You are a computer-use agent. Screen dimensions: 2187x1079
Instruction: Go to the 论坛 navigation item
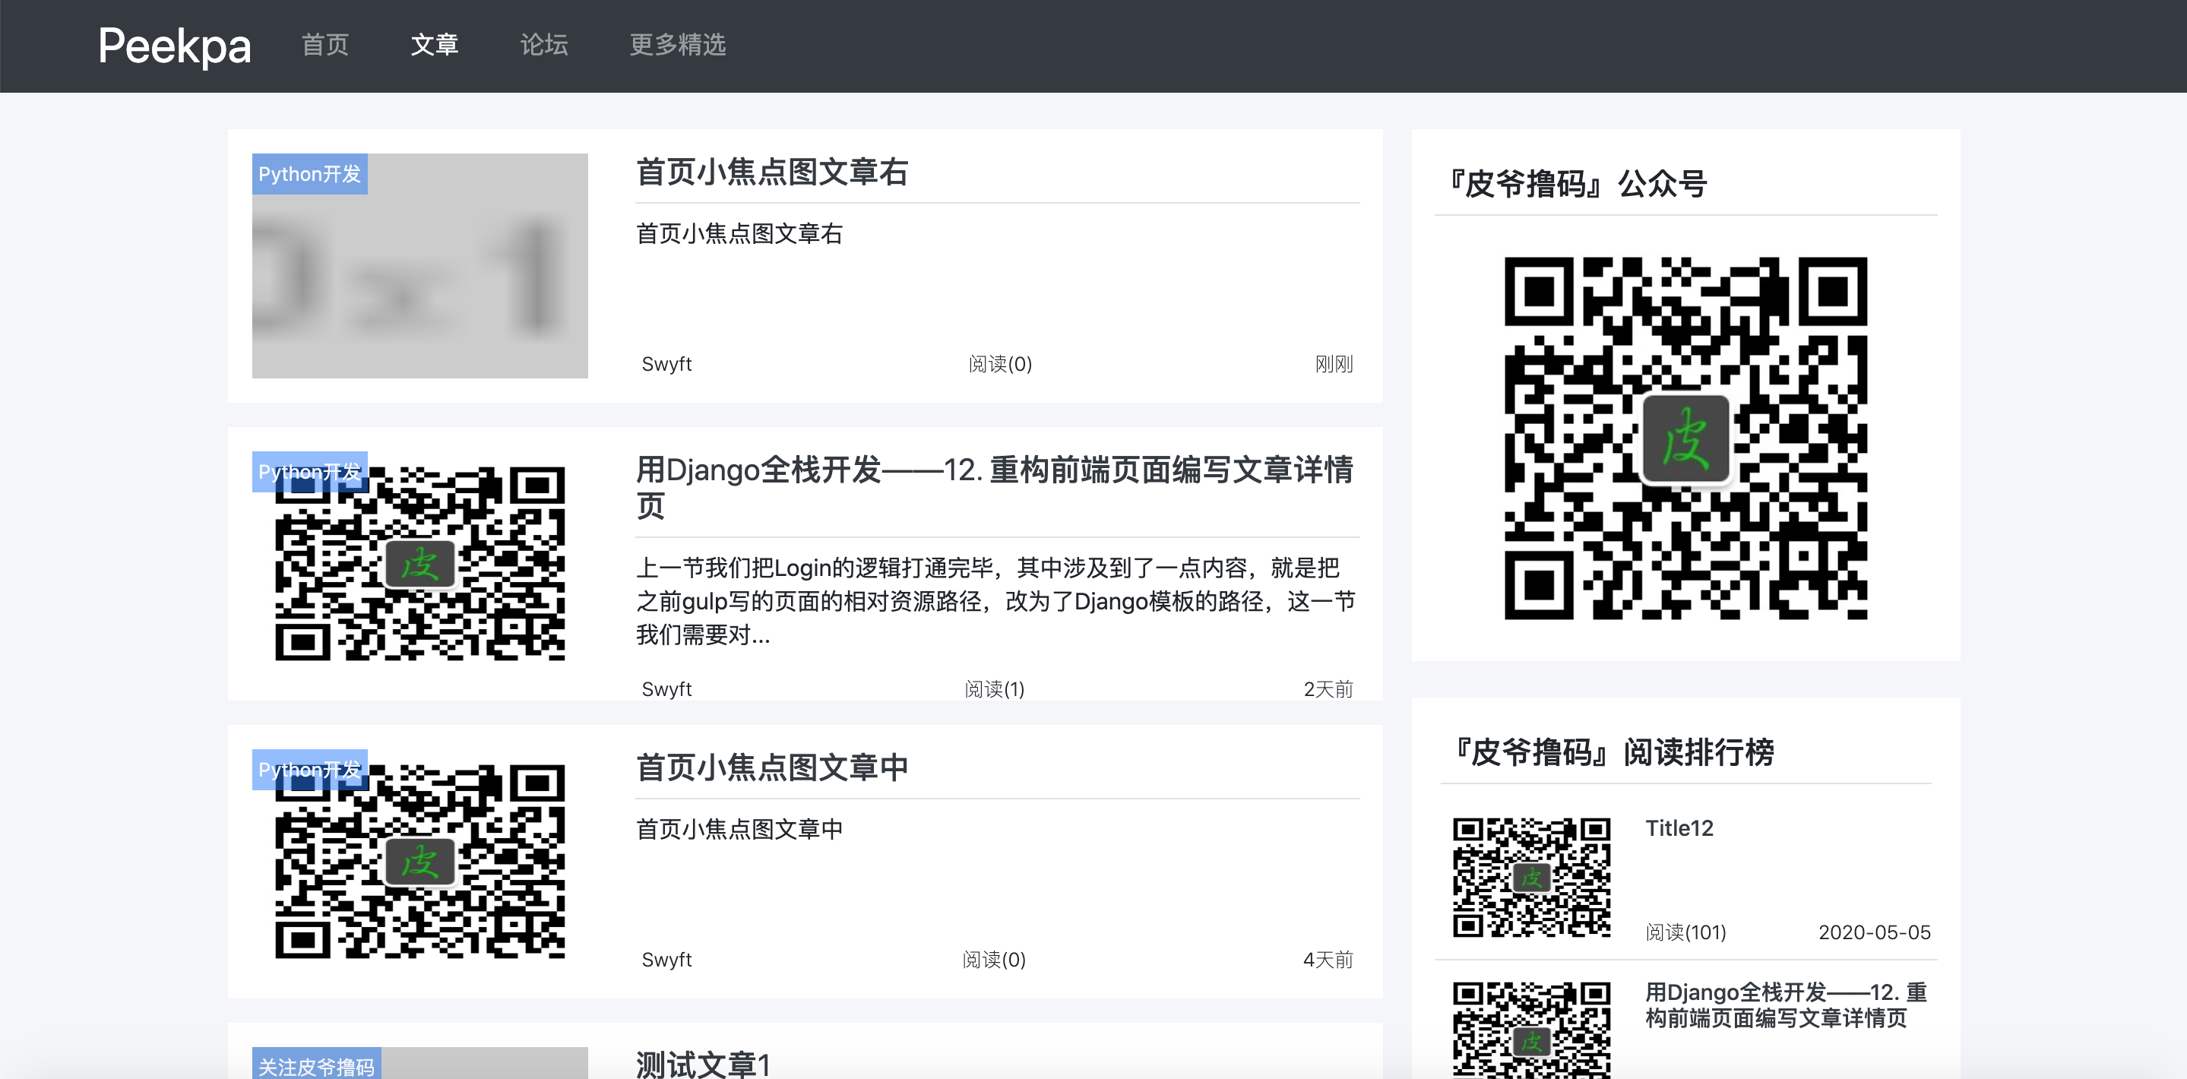[544, 44]
